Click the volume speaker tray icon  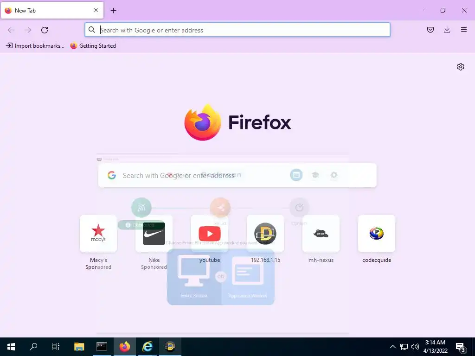pos(415,347)
